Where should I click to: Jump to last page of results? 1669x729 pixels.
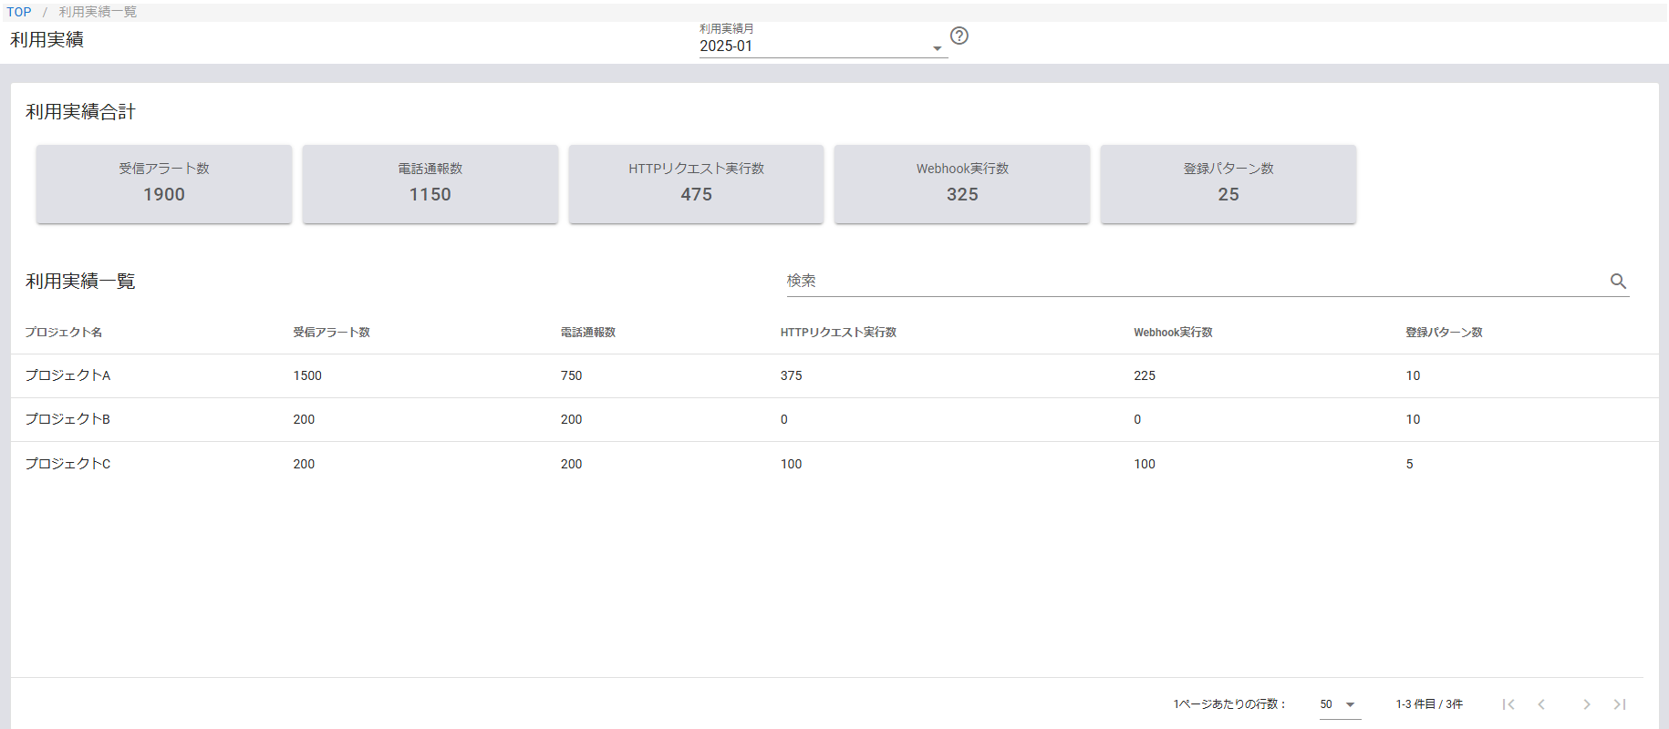pos(1620,704)
